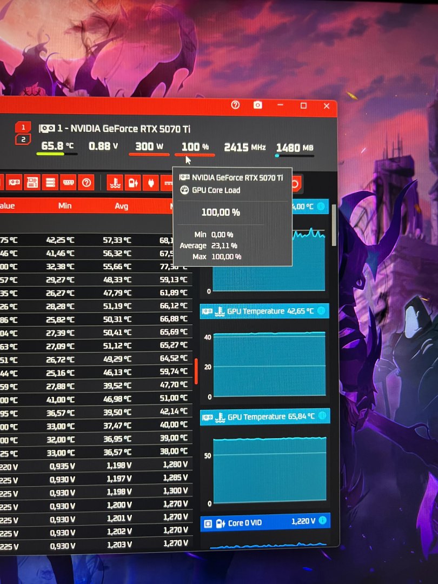438x584 pixels.
Task: Click the Avg cell '55,66 °C'
Action: (x=117, y=267)
